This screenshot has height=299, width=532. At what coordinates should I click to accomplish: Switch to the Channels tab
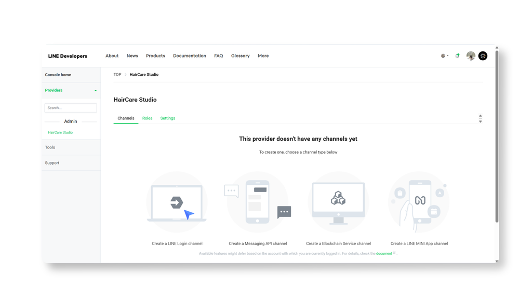point(126,118)
